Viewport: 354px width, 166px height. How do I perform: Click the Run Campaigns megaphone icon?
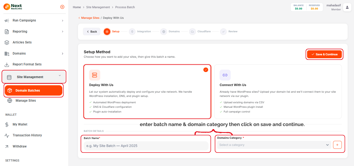[7, 20]
